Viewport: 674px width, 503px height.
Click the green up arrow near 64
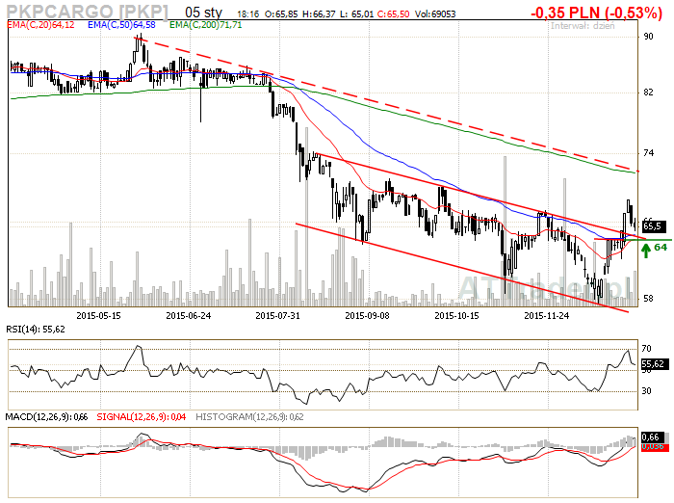[x=646, y=250]
